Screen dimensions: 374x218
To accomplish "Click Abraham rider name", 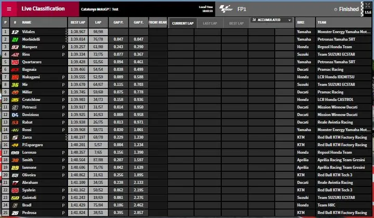I will pos(30,183).
